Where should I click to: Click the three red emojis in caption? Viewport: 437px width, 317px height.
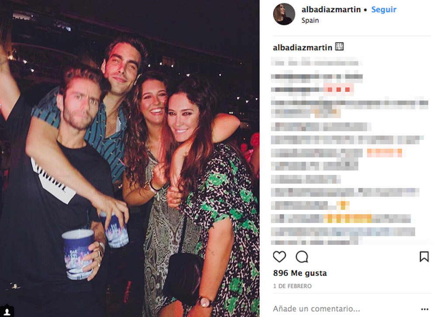pos(339,90)
